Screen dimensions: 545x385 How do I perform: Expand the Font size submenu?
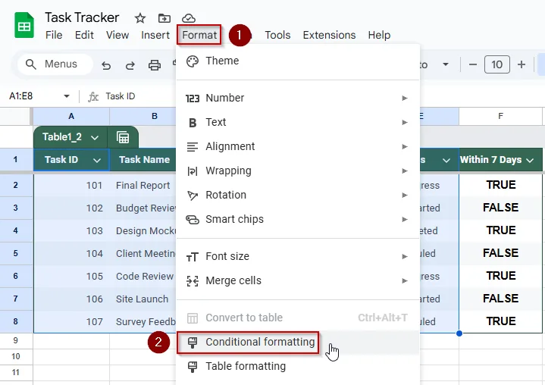(x=298, y=256)
